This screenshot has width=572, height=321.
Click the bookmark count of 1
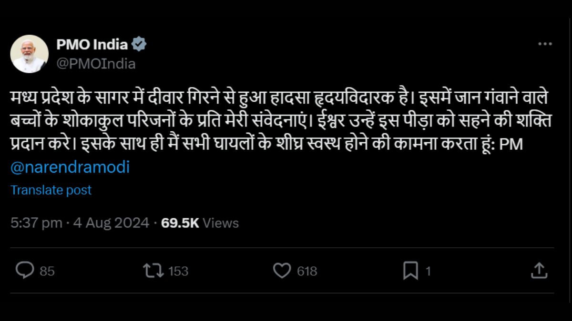coord(428,271)
